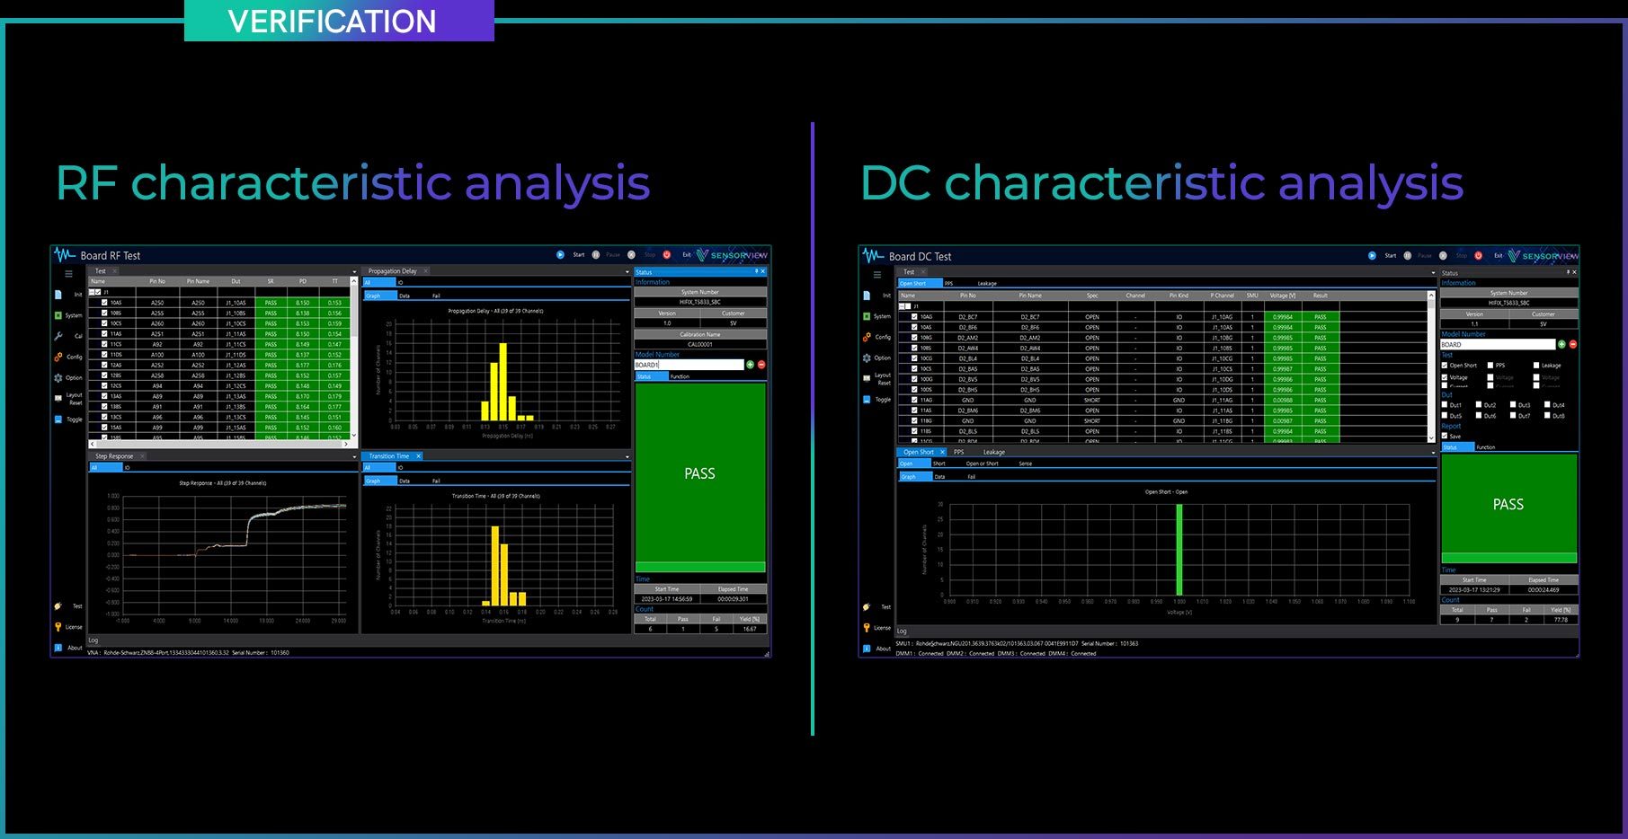Click the green add button beside BOARD1 model number
Image resolution: width=1628 pixels, height=839 pixels.
pos(751,365)
